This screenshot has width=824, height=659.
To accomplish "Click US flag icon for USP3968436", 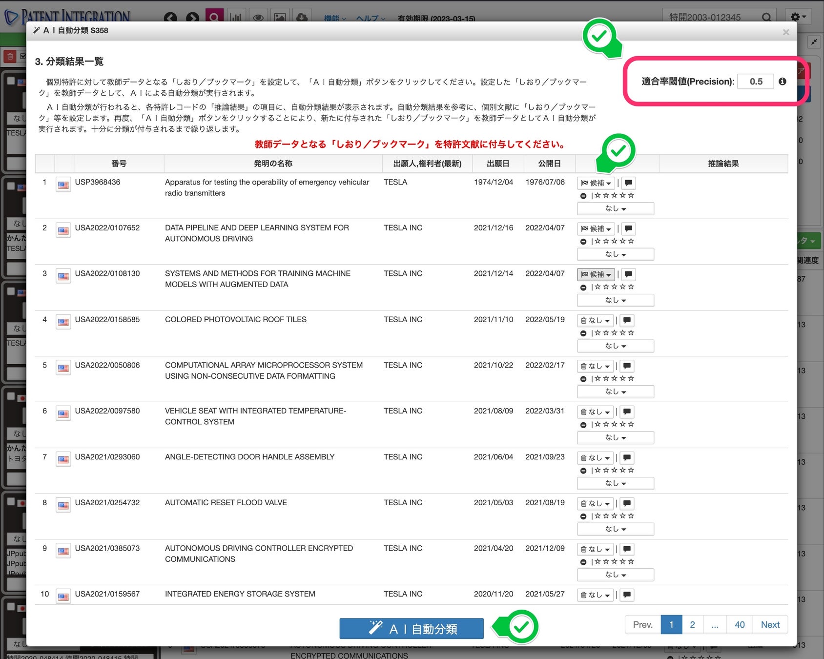I will [x=63, y=185].
